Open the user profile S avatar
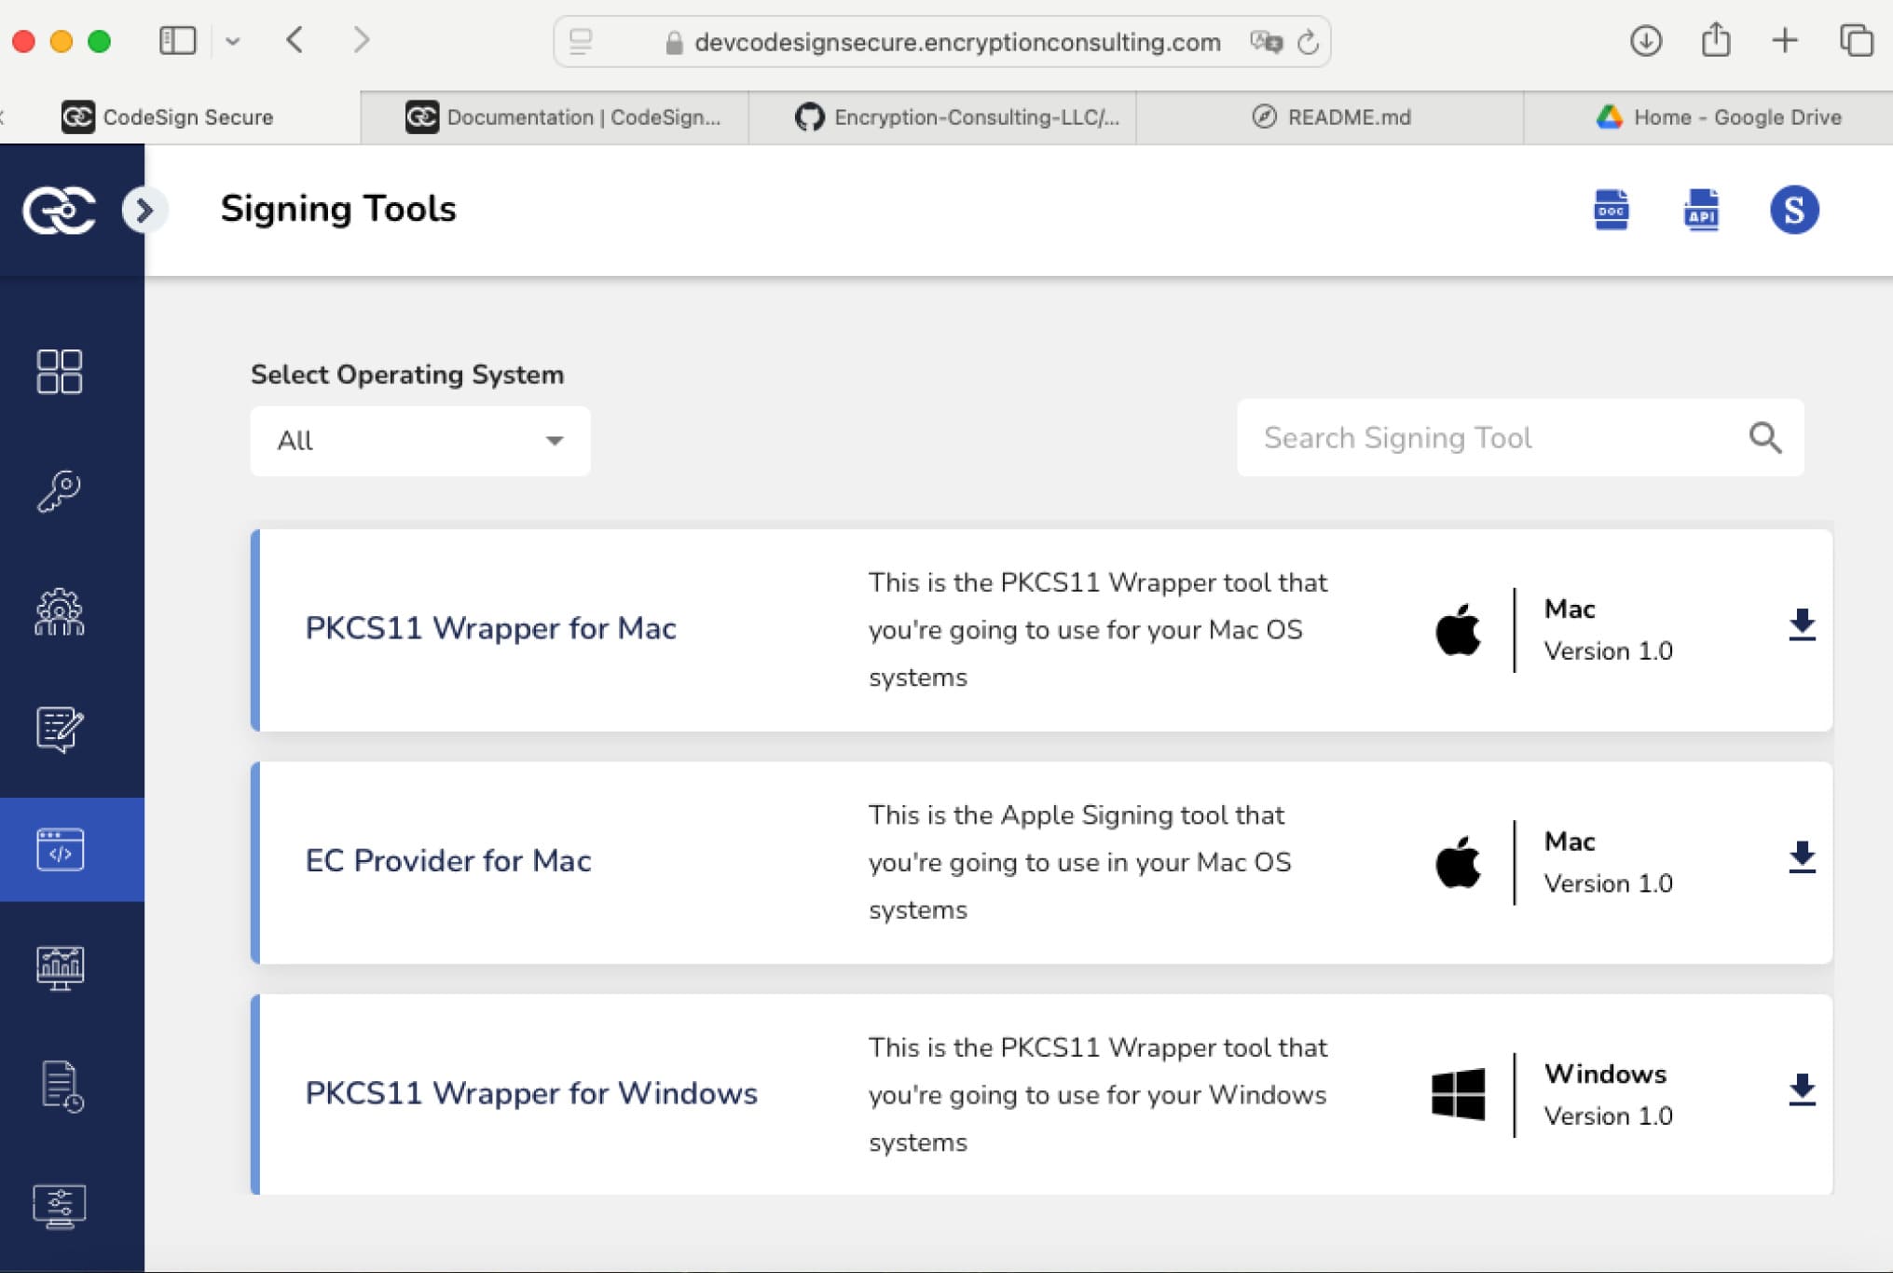Image resolution: width=1893 pixels, height=1273 pixels. (x=1793, y=210)
